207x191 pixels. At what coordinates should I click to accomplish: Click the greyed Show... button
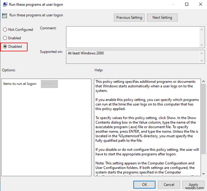click(49, 84)
